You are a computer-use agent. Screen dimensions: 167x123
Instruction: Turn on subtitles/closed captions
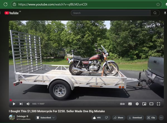pyautogui.click(x=130, y=104)
